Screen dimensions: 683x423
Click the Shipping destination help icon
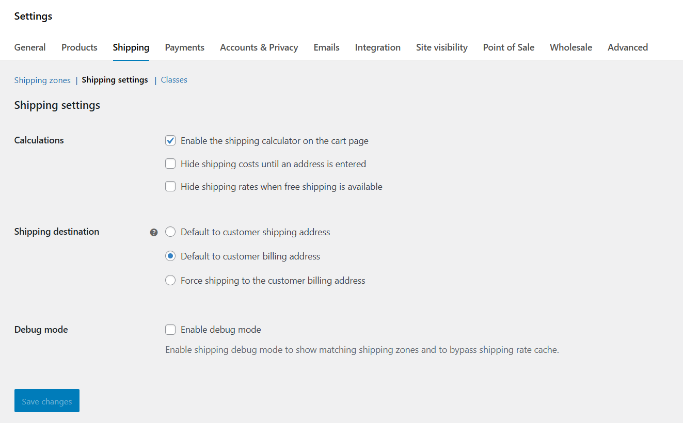coord(154,232)
